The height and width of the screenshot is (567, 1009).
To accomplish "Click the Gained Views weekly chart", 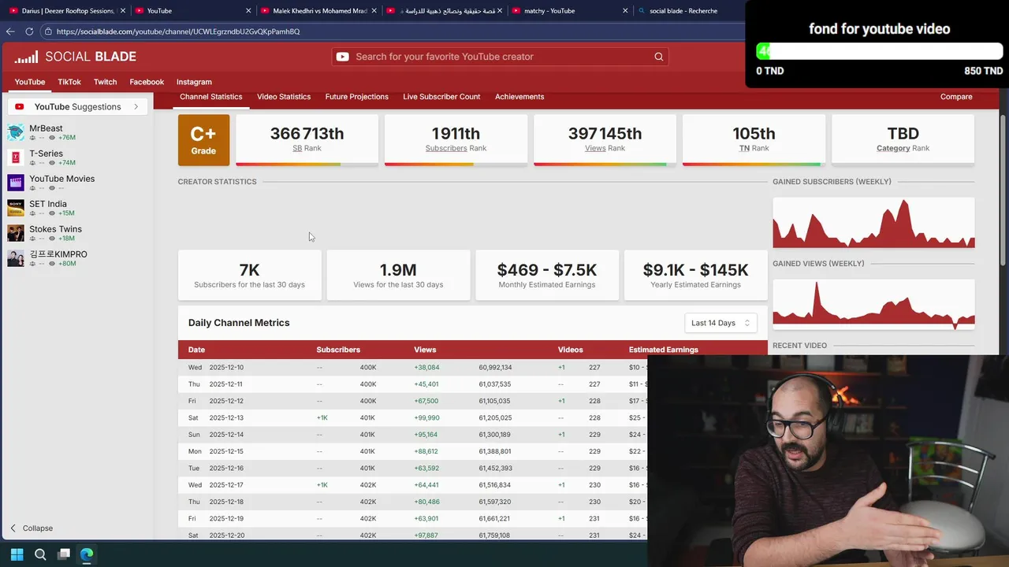I will coord(873,303).
